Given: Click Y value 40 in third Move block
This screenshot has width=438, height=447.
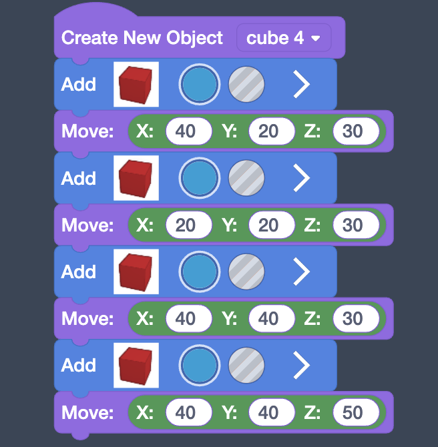Looking at the screenshot, I should (x=268, y=319).
